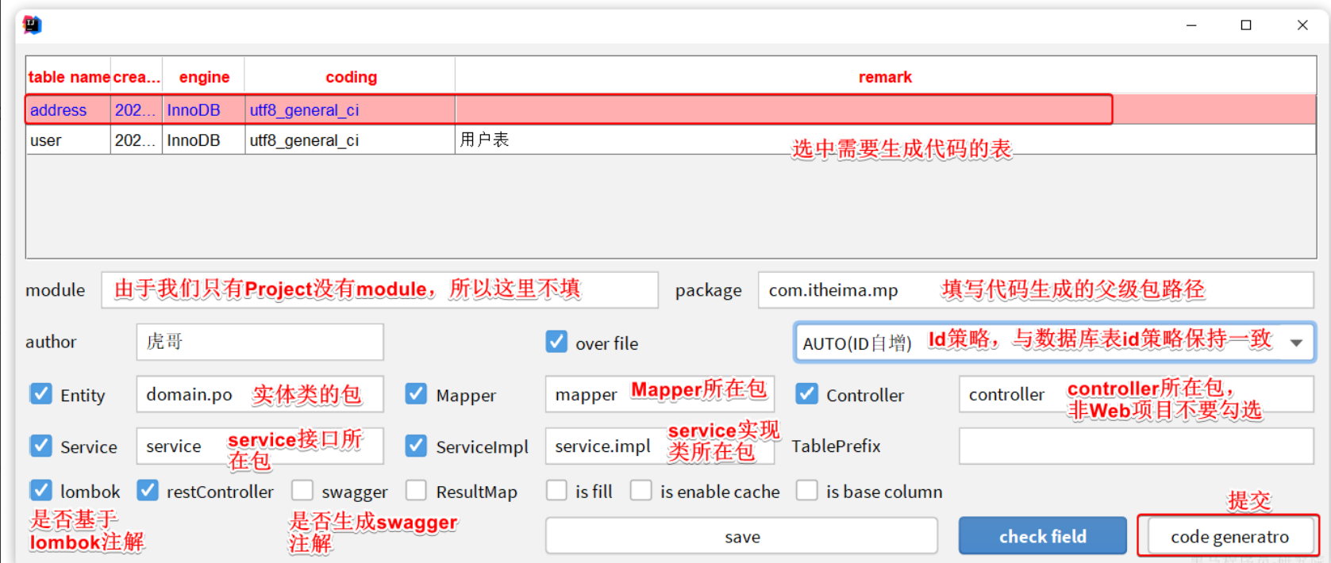Image resolution: width=1331 pixels, height=563 pixels.
Task: Click the code generatro button
Action: click(x=1229, y=536)
